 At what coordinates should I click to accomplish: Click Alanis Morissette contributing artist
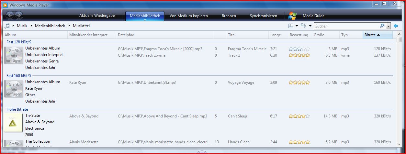(x=84, y=142)
